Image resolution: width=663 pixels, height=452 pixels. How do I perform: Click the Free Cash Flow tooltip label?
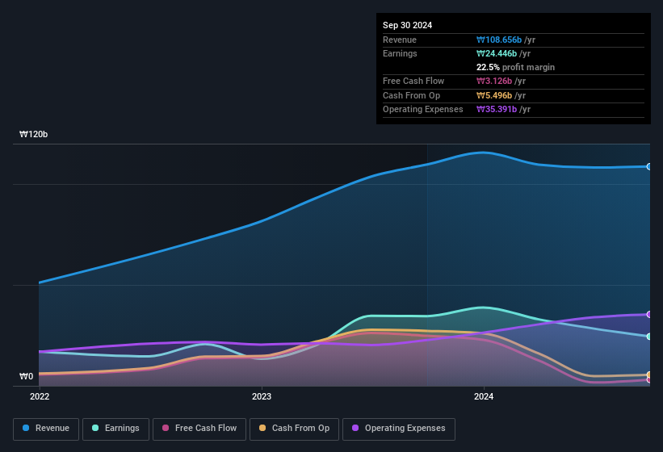[413, 81]
